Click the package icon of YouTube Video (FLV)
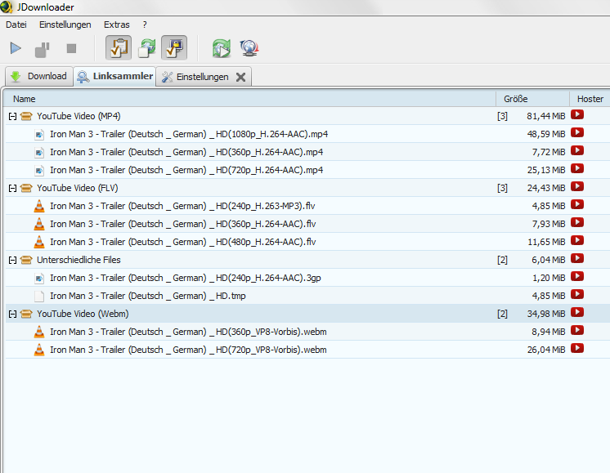This screenshot has height=473, width=610. point(26,188)
